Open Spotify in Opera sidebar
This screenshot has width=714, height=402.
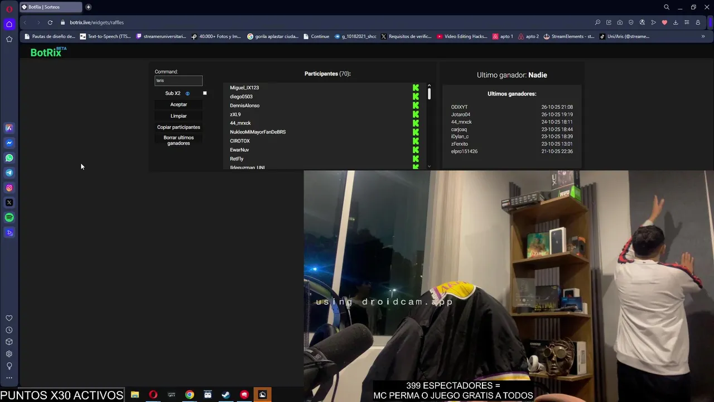(x=9, y=218)
